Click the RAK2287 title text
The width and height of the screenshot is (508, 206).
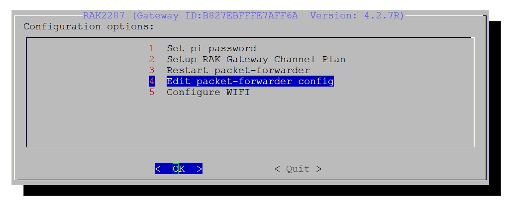[104, 15]
